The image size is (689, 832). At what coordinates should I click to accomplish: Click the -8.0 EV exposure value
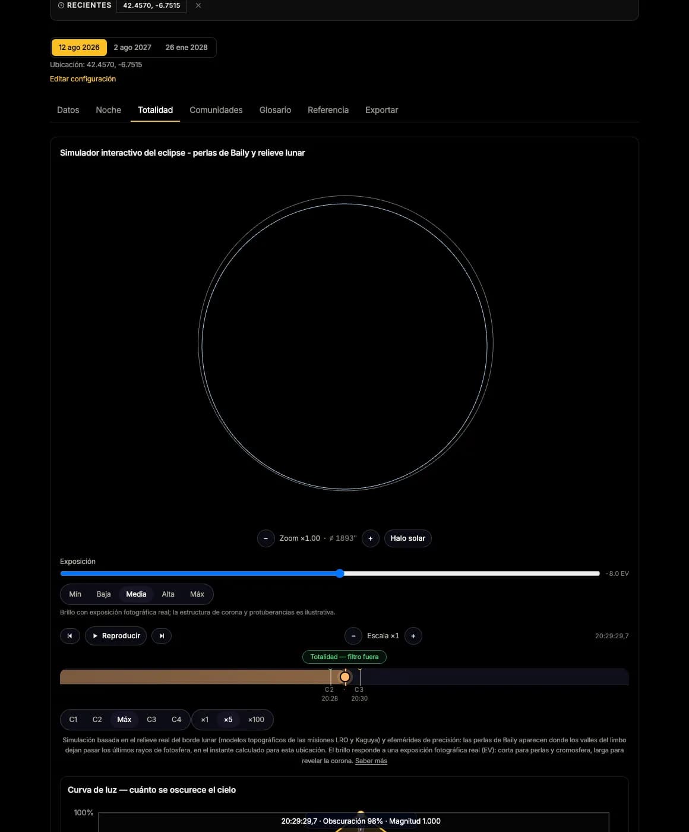(x=617, y=573)
